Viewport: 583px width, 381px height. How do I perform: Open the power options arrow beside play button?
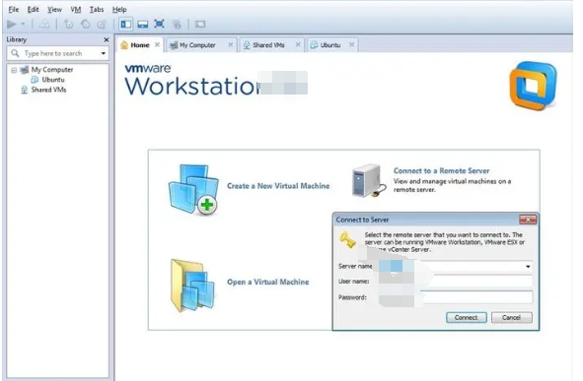pos(23,25)
